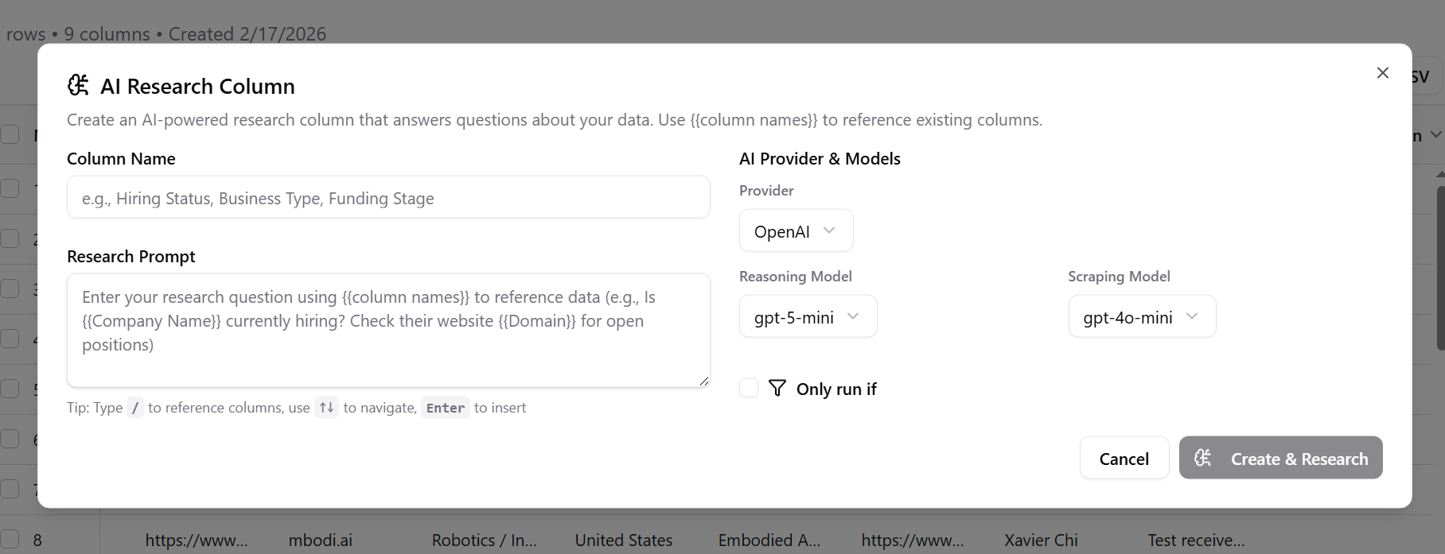Viewport: 1445px width, 554px height.
Task: Click into the Research Prompt text area
Action: point(388,330)
